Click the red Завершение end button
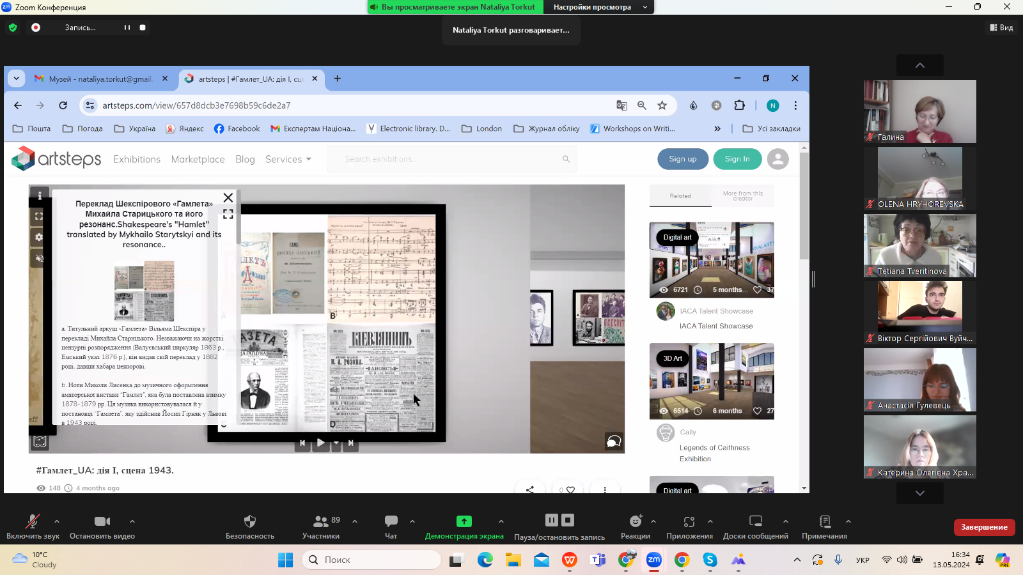Screen dimensions: 1023x575 point(983,527)
